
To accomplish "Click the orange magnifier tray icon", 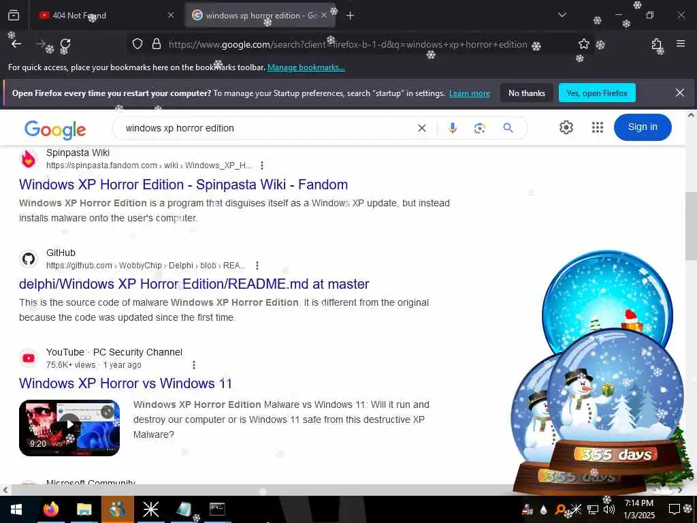I will point(560,509).
